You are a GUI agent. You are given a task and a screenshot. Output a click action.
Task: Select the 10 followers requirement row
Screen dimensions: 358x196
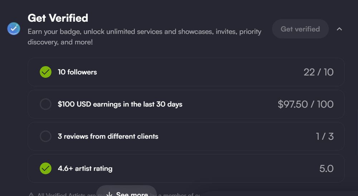[x=186, y=72]
